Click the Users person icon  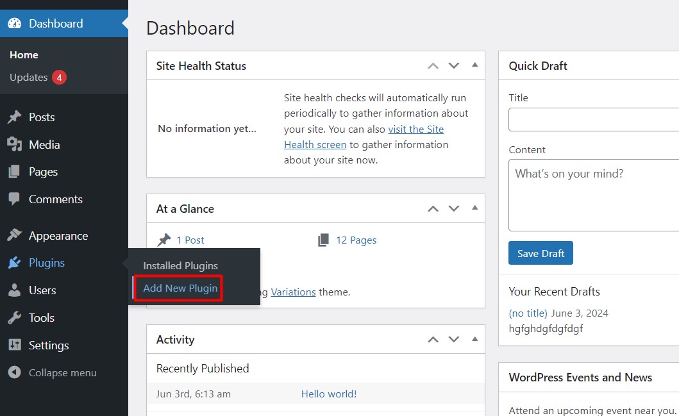click(x=14, y=290)
